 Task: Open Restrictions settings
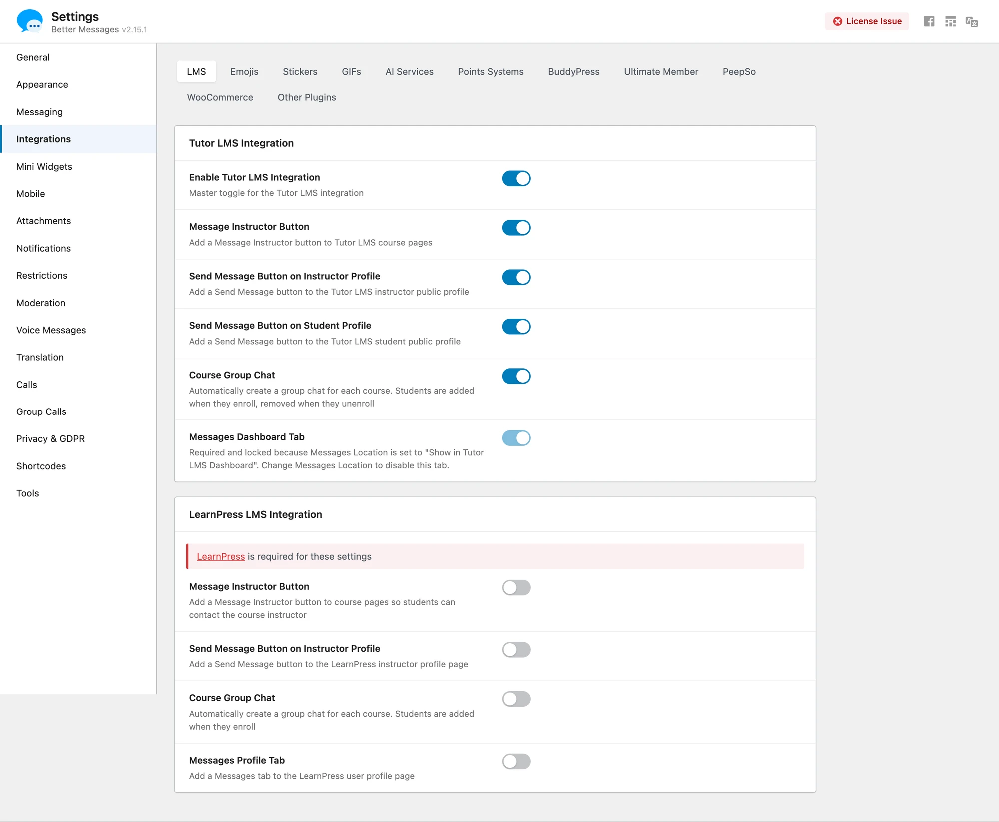pos(78,275)
